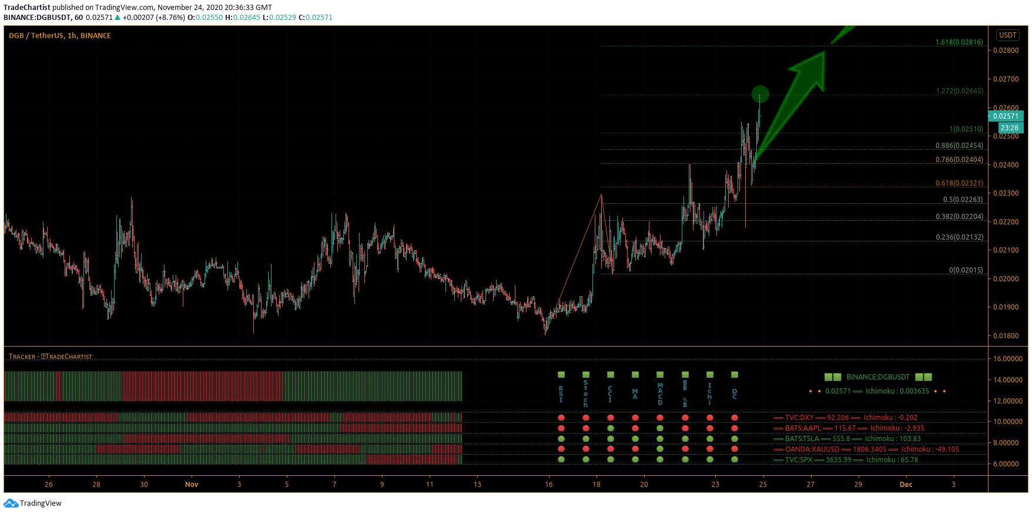Click the current price label 0.02571

(x=1006, y=116)
